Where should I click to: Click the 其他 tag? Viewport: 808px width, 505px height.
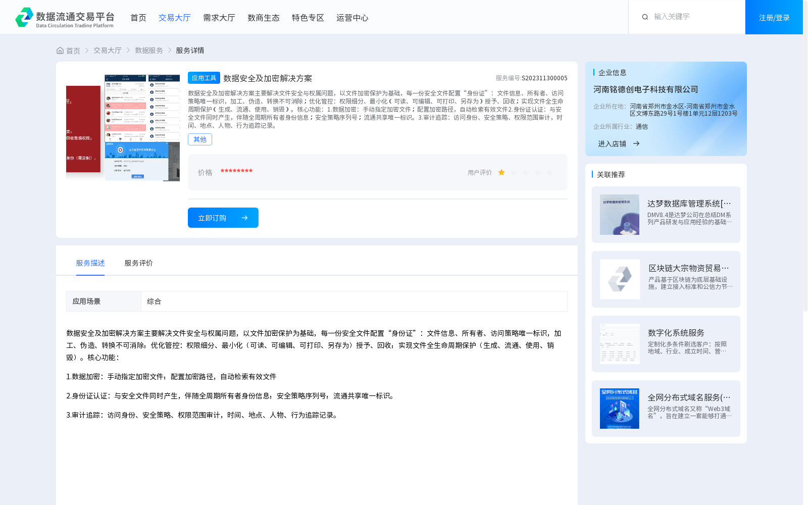(x=200, y=139)
